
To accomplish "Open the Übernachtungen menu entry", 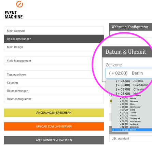I will pyautogui.click(x=54, y=91).
